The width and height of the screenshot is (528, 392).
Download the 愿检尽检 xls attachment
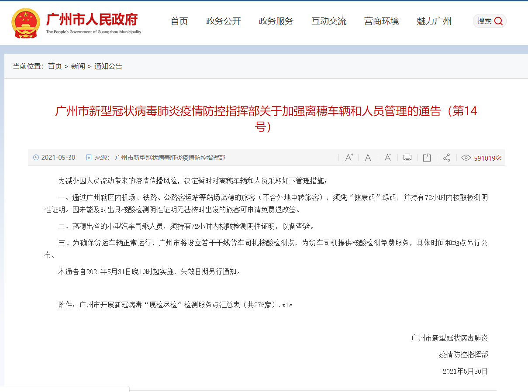click(186, 305)
